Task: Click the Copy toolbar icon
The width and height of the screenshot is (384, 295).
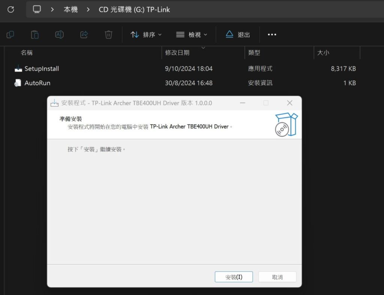Action: click(10, 34)
